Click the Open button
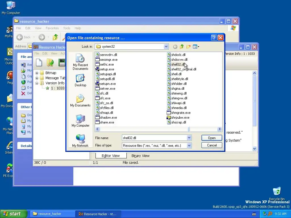Viewport: 291px width, 218px height. click(x=212, y=138)
